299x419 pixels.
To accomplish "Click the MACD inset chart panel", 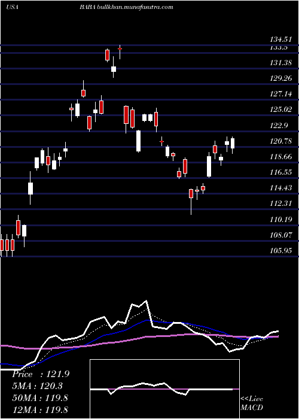I will 164,389.
